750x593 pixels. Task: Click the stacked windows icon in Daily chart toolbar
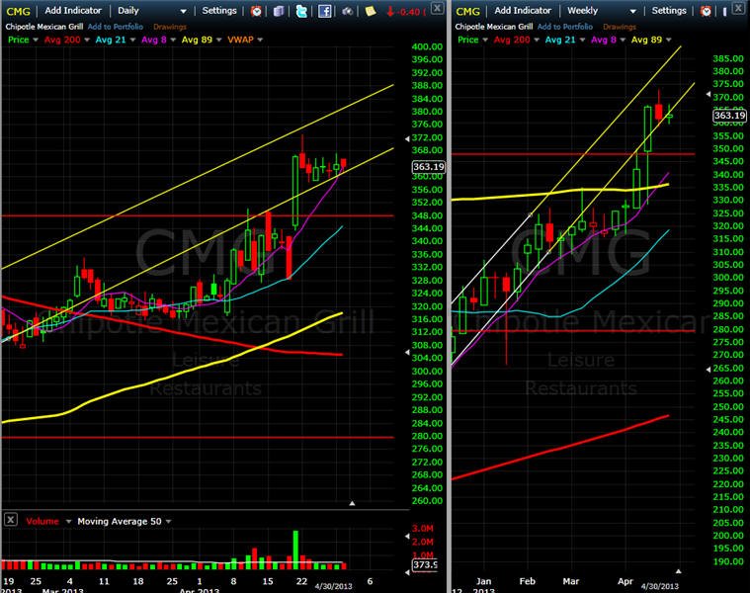[x=279, y=11]
